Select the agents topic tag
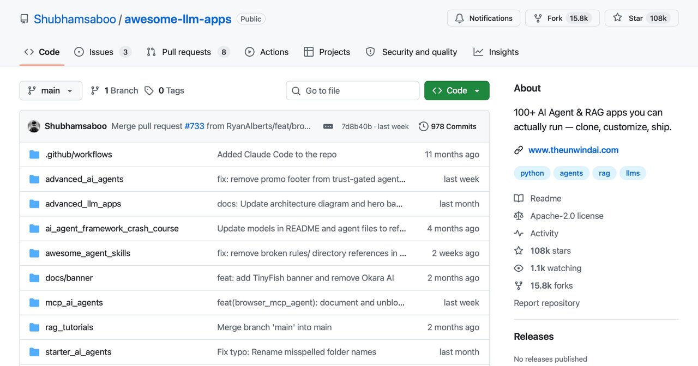698x366 pixels. coord(571,173)
